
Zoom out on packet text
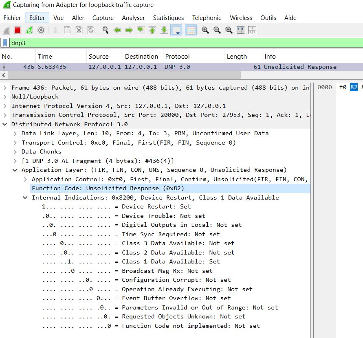coord(217,30)
